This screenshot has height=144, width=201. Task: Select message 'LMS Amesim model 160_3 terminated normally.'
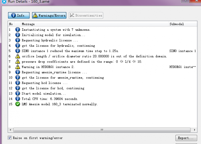pos(60,104)
